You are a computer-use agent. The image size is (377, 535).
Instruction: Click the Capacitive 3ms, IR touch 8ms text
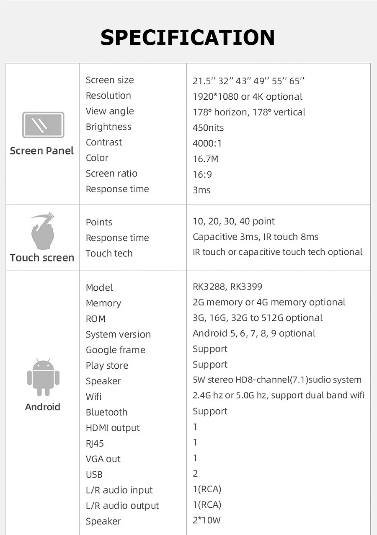pyautogui.click(x=256, y=237)
